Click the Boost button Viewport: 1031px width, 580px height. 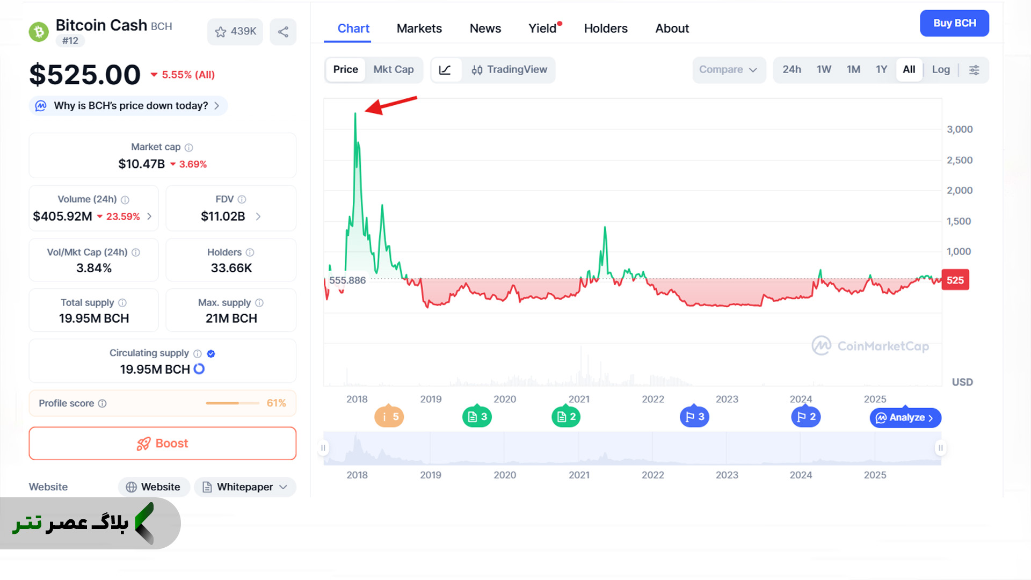(162, 444)
